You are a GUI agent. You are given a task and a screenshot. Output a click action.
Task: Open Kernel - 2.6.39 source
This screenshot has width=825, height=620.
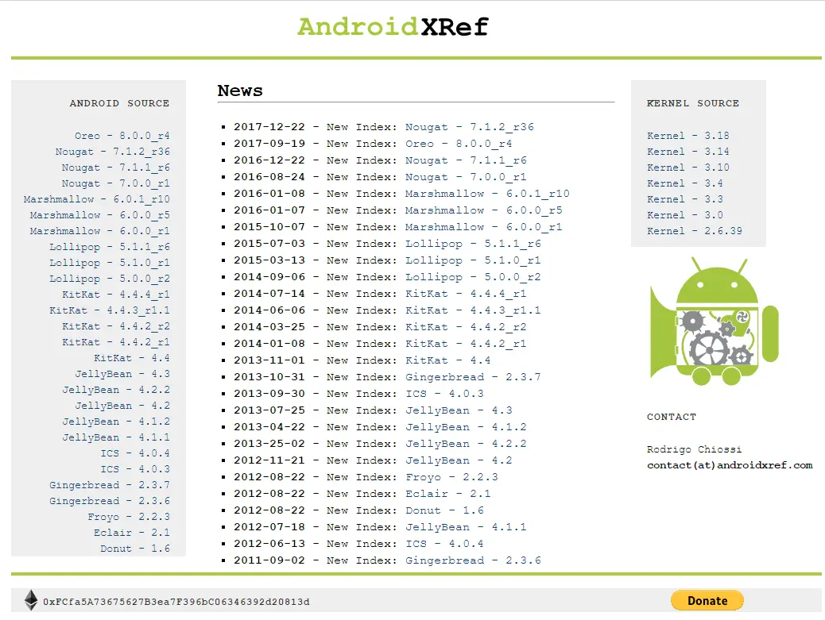pyautogui.click(x=694, y=231)
